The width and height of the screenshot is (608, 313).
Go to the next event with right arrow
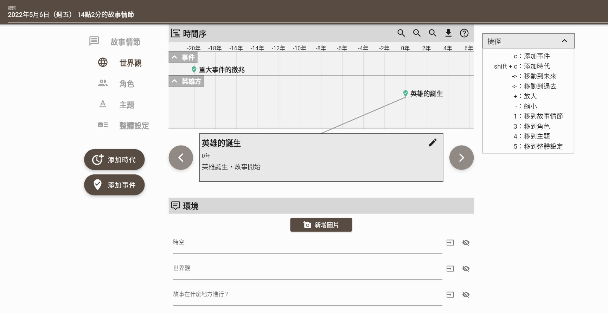[461, 158]
